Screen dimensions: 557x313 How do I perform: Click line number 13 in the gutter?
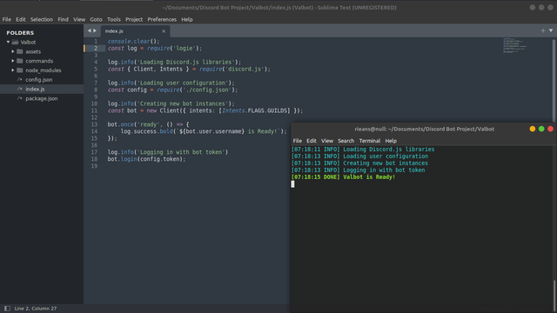tap(94, 124)
